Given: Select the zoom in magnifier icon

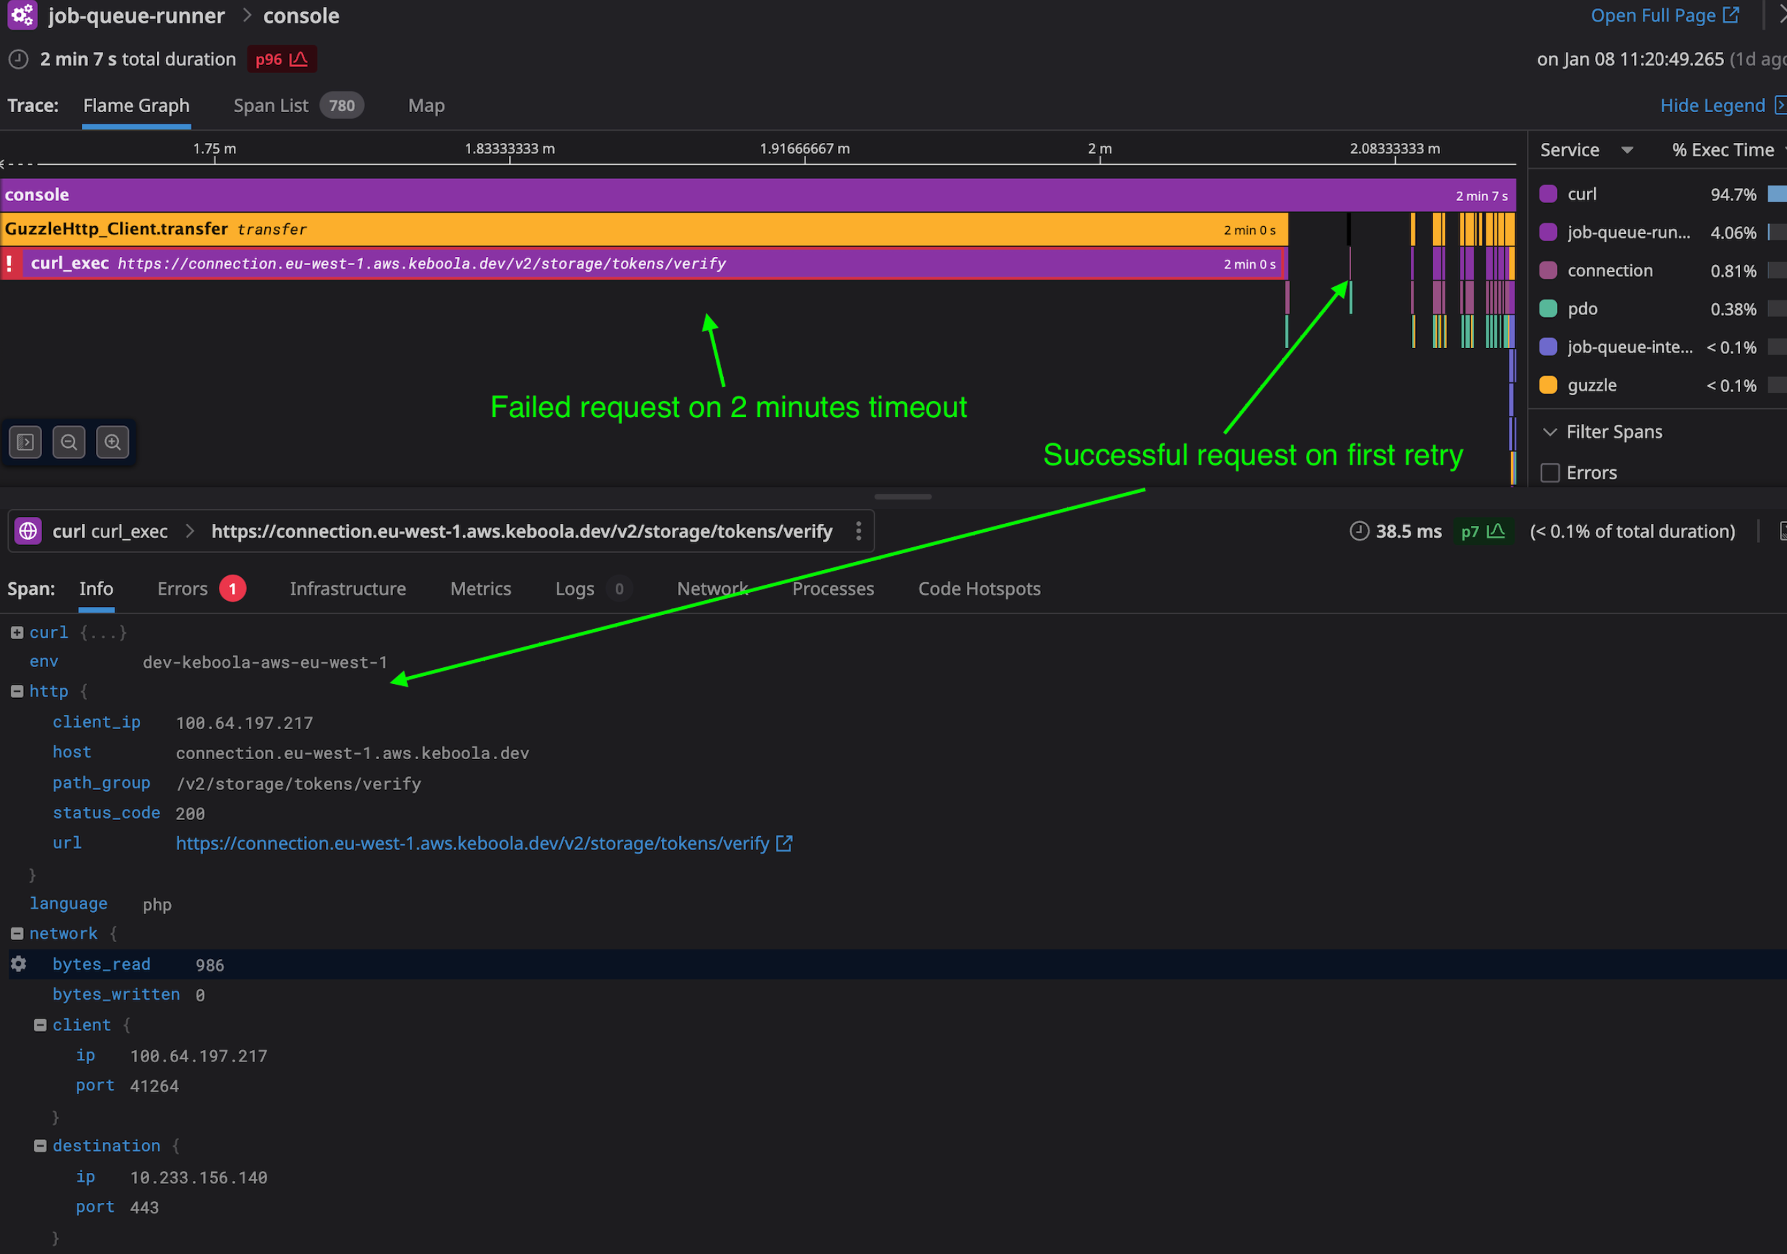Looking at the screenshot, I should tap(113, 442).
